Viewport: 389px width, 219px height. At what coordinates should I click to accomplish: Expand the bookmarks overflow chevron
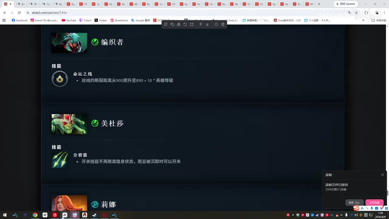point(363,20)
